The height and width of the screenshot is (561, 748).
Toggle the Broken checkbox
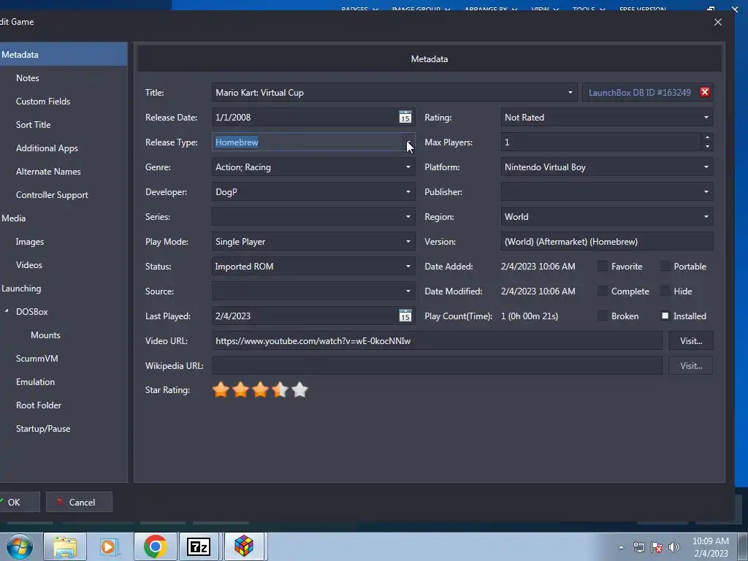point(603,316)
